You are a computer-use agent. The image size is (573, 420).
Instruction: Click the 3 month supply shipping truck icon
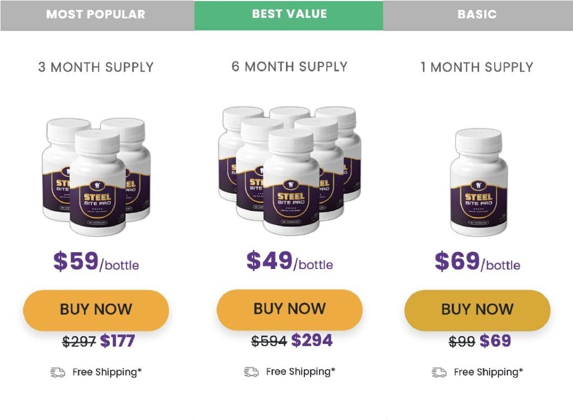coord(58,372)
